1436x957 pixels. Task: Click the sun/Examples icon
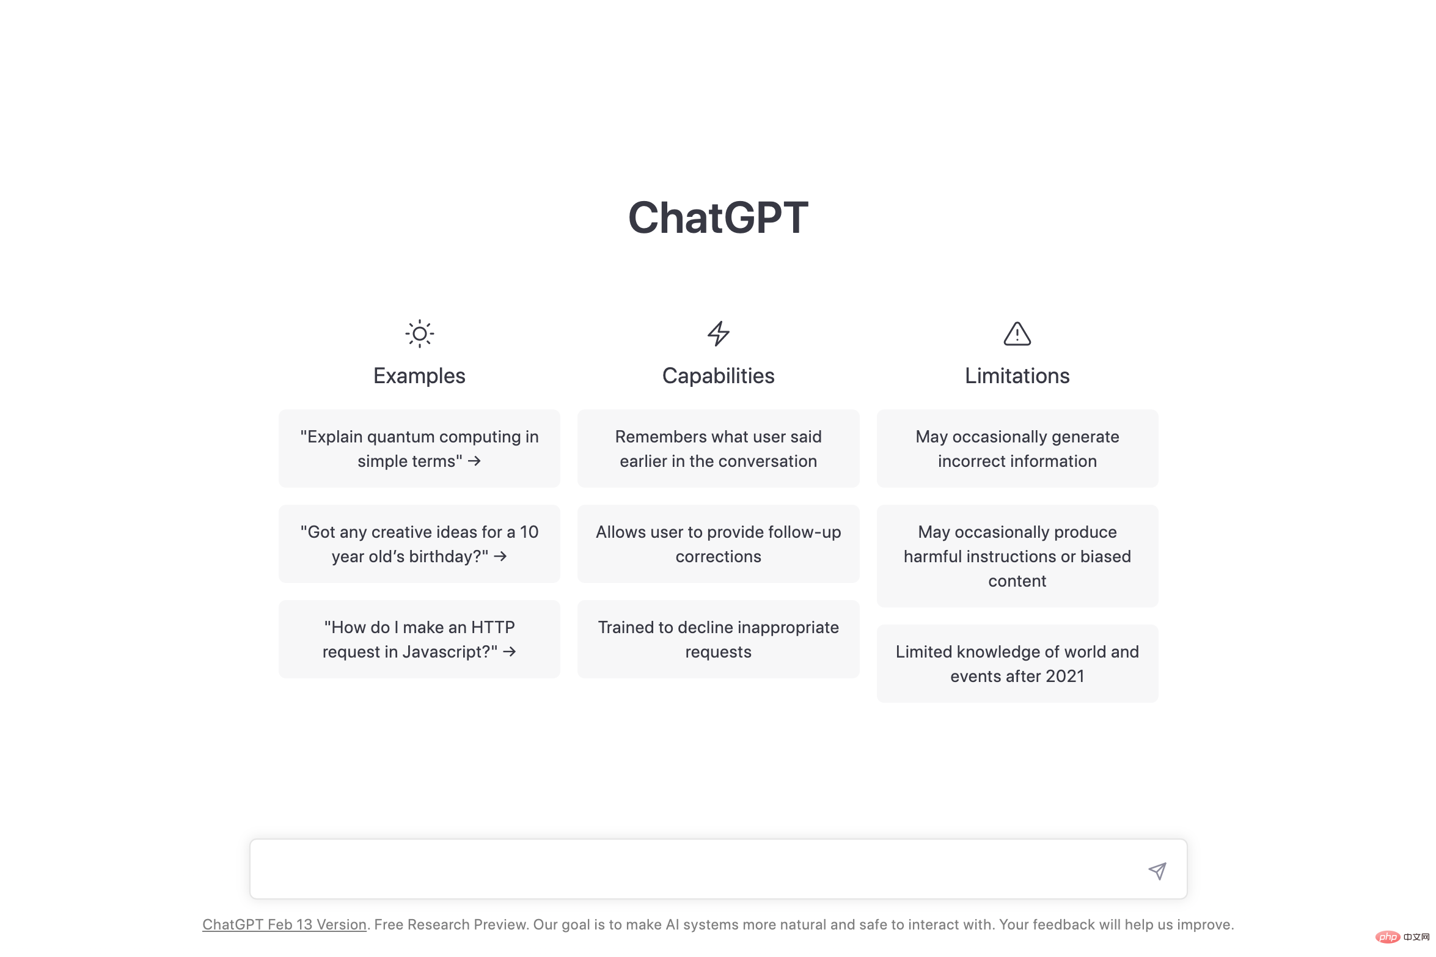(419, 332)
